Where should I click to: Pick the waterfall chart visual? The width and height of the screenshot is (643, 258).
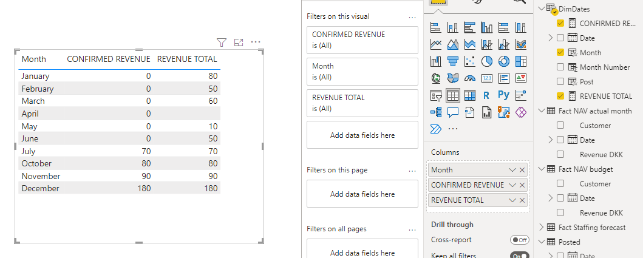coord(435,61)
